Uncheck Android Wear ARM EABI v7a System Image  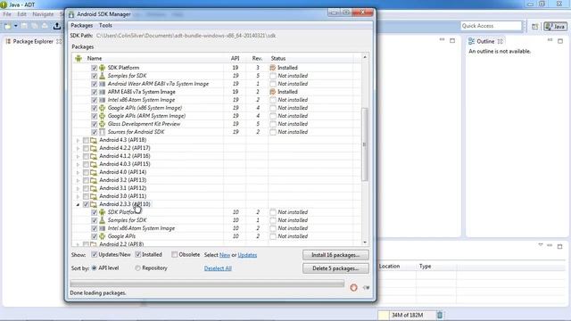tap(94, 84)
